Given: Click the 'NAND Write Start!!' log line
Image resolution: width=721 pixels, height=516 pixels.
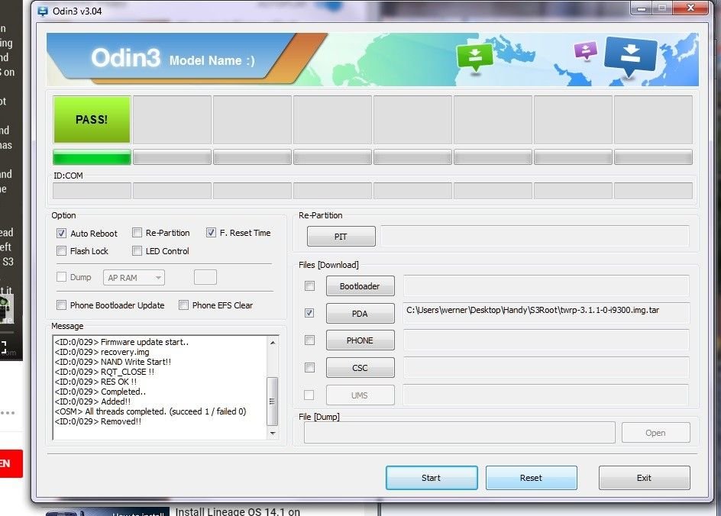Looking at the screenshot, I should [113, 362].
